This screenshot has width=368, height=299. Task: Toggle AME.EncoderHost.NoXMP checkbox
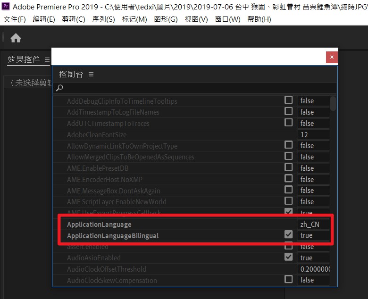[288, 178]
